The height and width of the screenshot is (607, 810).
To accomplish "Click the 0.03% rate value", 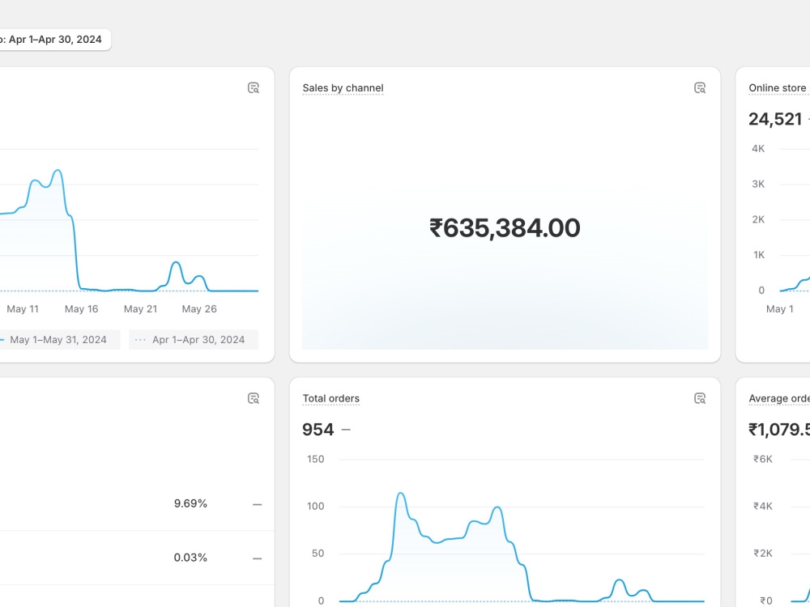I will tap(190, 558).
